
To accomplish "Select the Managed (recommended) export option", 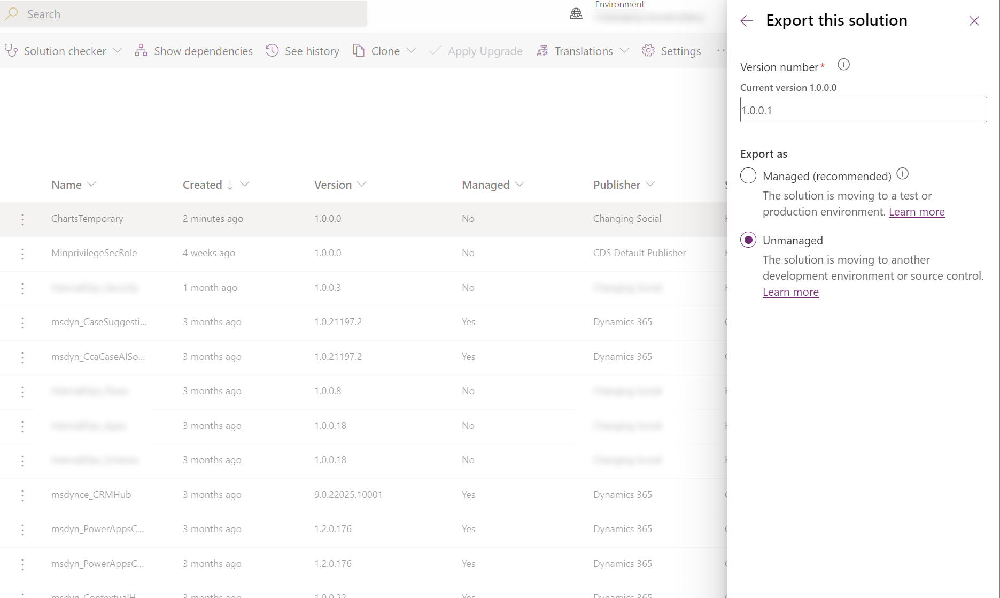I will (748, 175).
